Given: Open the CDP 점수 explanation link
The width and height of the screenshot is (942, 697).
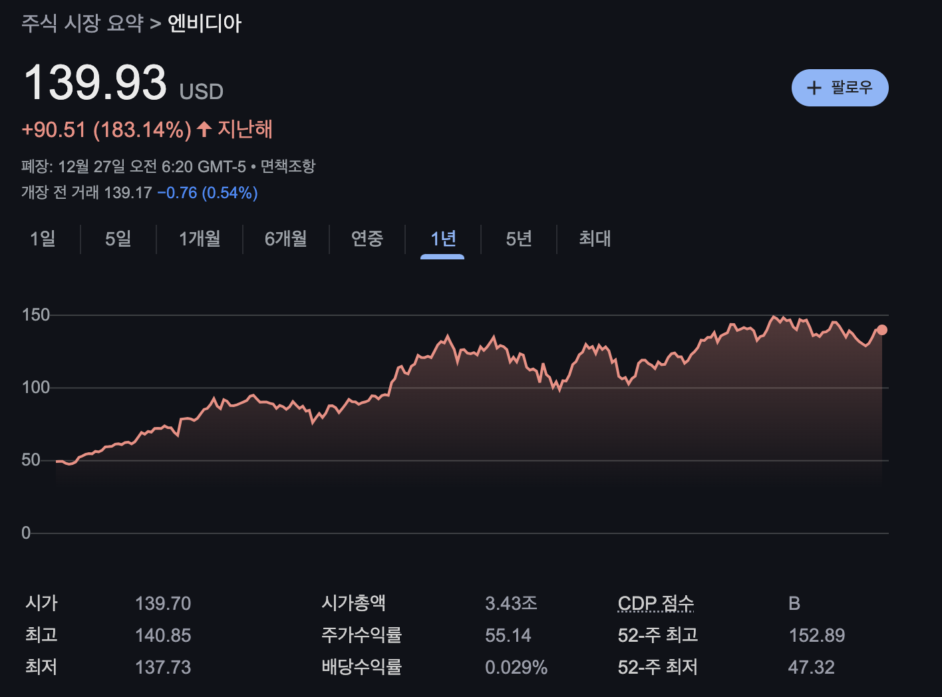Looking at the screenshot, I should pos(657,603).
